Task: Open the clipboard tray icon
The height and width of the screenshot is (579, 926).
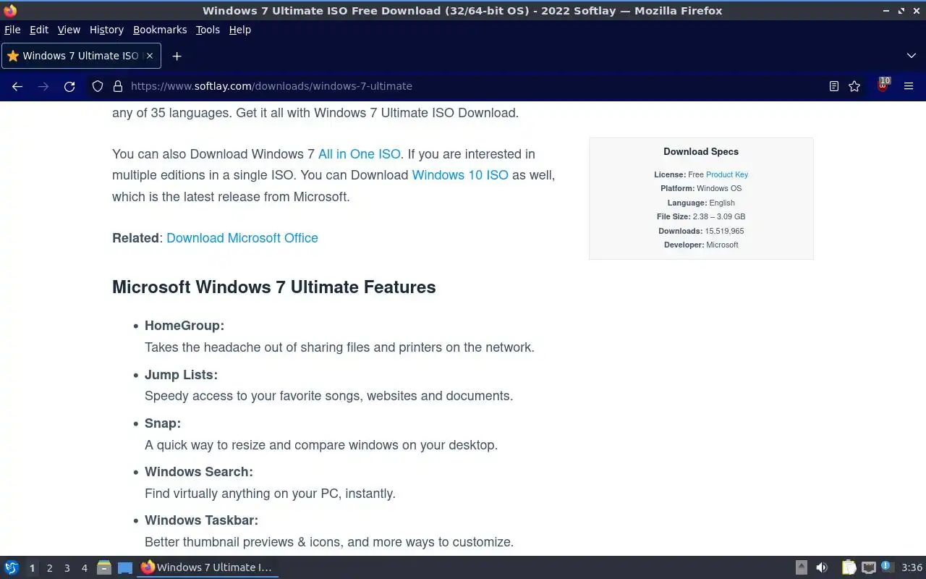Action: [849, 567]
